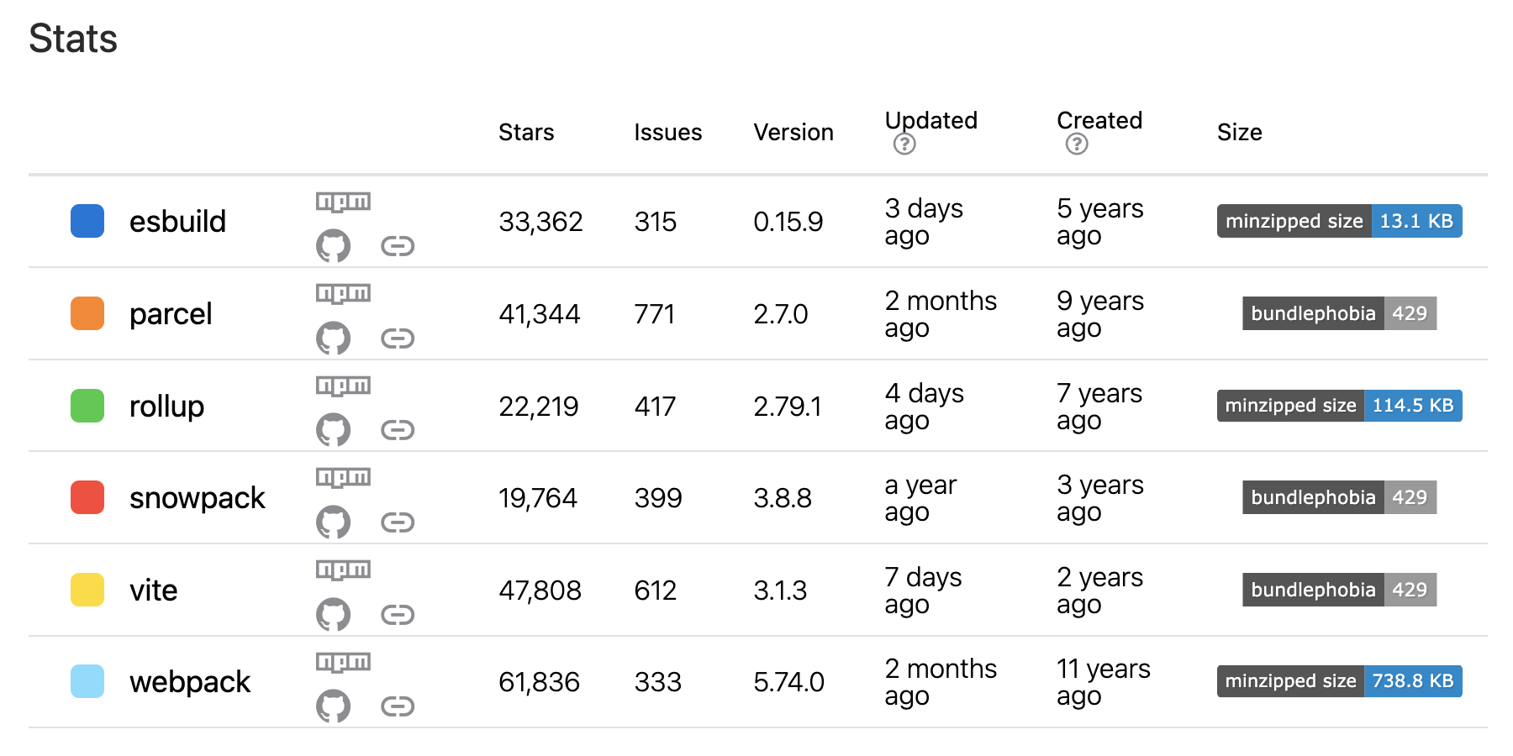Open the GitHub icon for webpack
Viewport: 1513px width, 756px height.
[333, 706]
